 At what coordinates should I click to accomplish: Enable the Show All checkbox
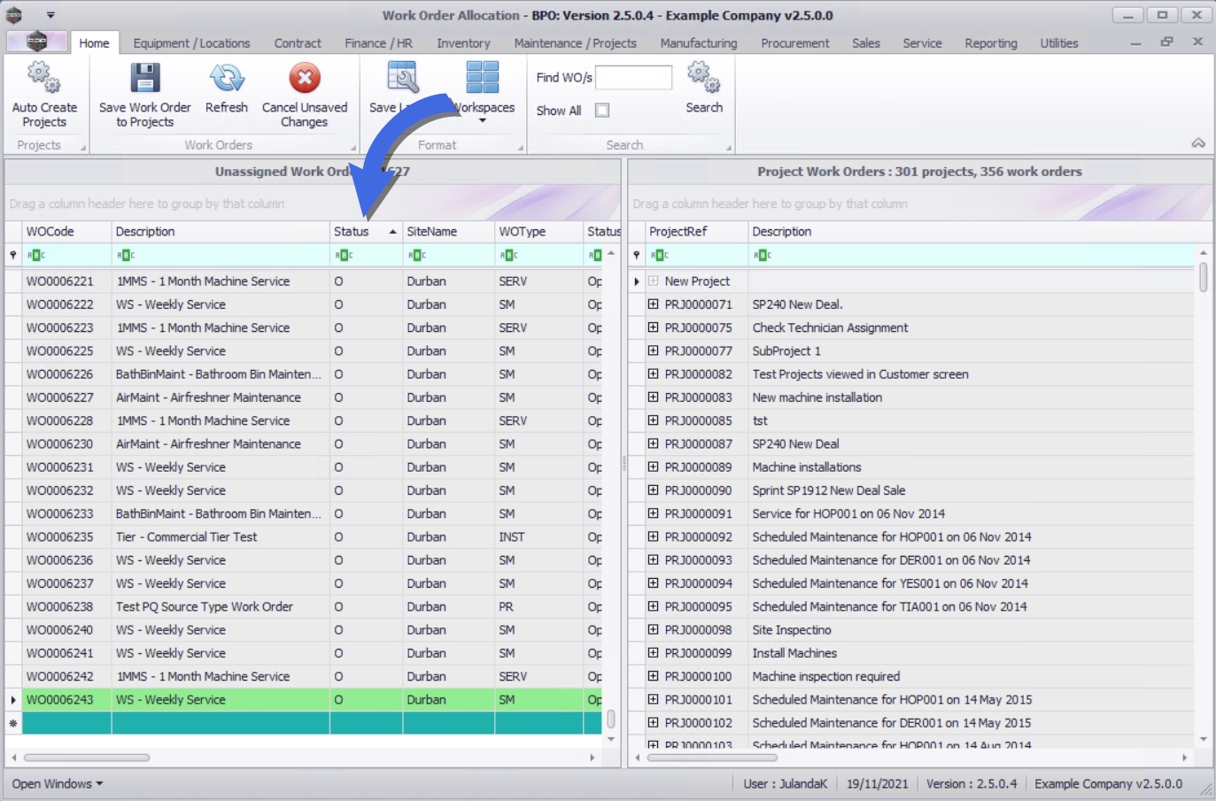click(x=602, y=111)
